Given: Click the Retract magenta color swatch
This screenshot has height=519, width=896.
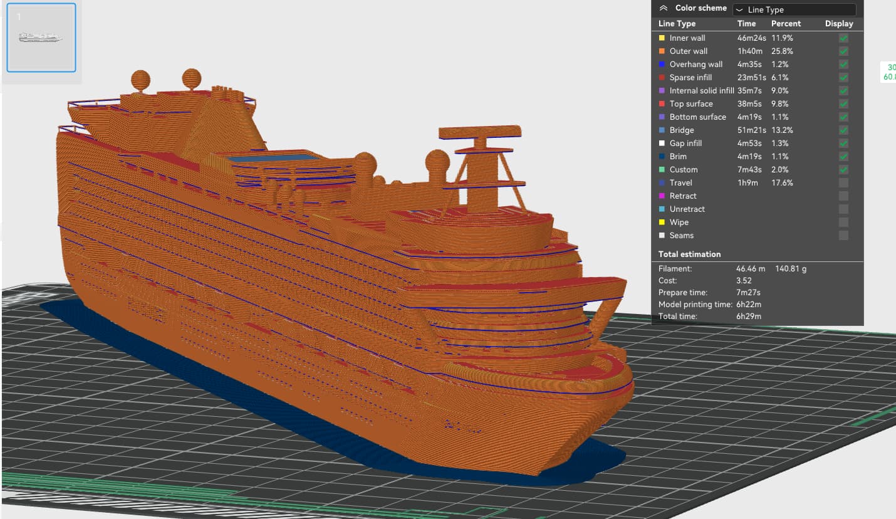Looking at the screenshot, I should pyautogui.click(x=662, y=196).
